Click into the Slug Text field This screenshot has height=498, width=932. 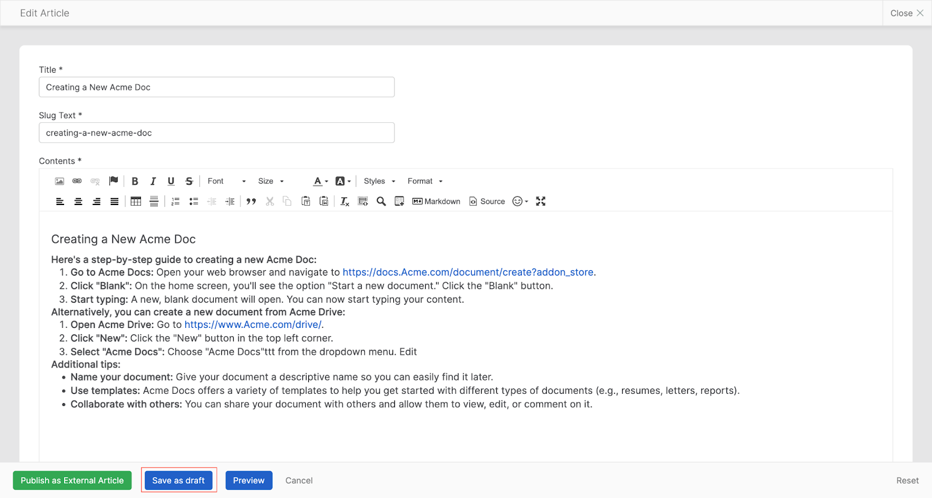[217, 133]
